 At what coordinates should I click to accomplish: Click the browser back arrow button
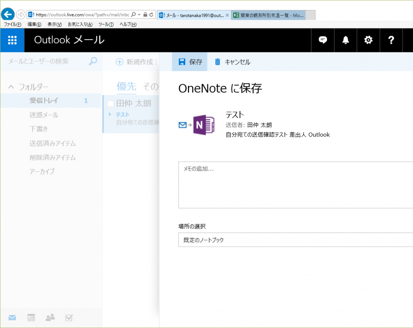pos(8,14)
